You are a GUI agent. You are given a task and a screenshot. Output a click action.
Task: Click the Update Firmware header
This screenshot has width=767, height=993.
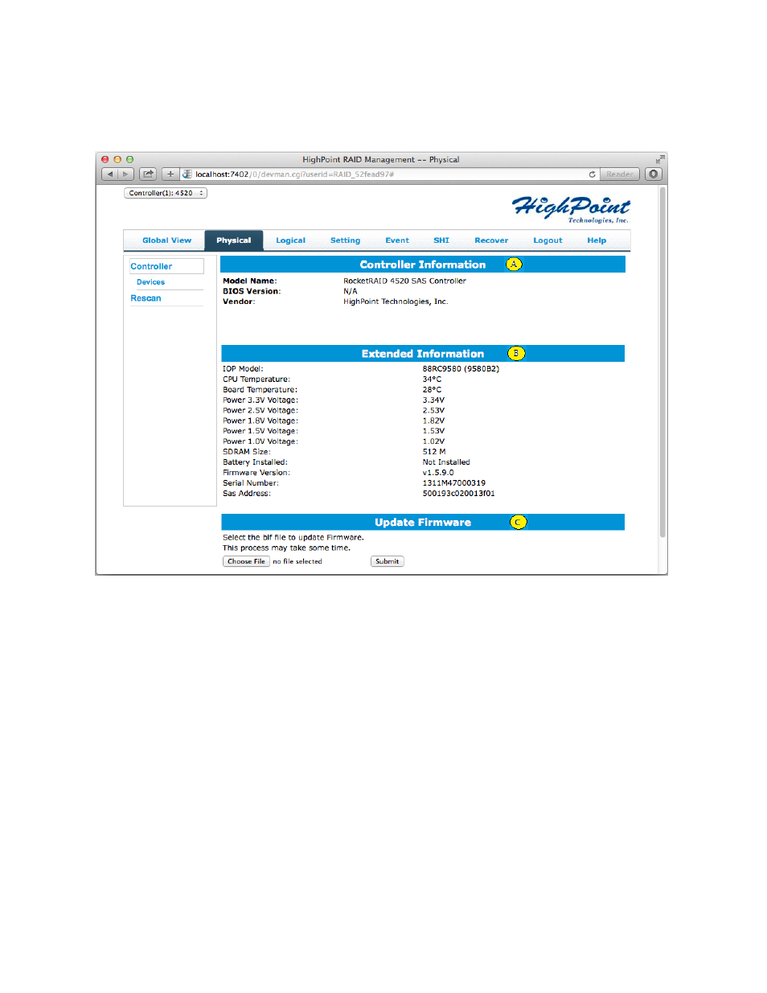click(423, 523)
